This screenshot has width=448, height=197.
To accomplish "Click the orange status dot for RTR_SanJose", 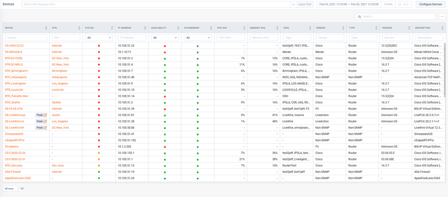I will (99, 165).
